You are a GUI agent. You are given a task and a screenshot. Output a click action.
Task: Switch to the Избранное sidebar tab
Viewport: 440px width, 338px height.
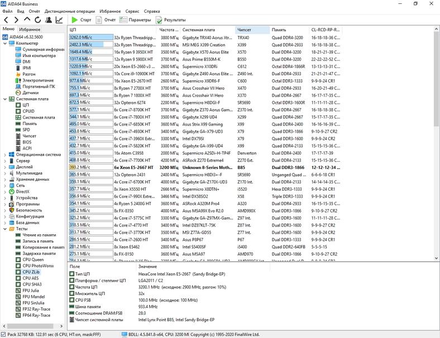[30, 30]
